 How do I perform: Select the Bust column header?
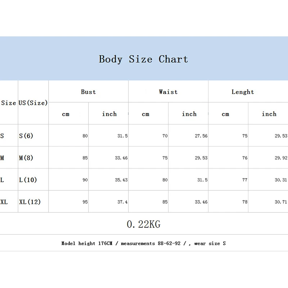click(x=88, y=92)
